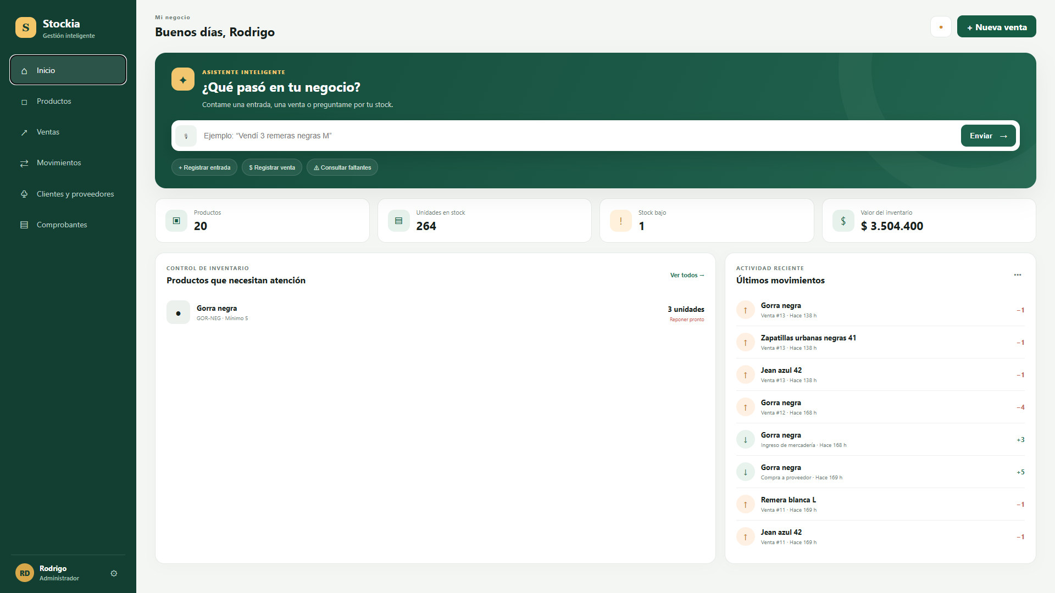Click the arrow icon for Remera blanca L
Image resolution: width=1055 pixels, height=593 pixels.
coord(746,505)
